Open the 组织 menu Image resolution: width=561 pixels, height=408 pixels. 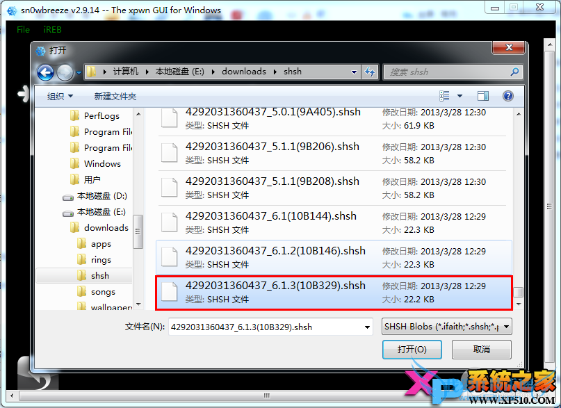coord(60,96)
